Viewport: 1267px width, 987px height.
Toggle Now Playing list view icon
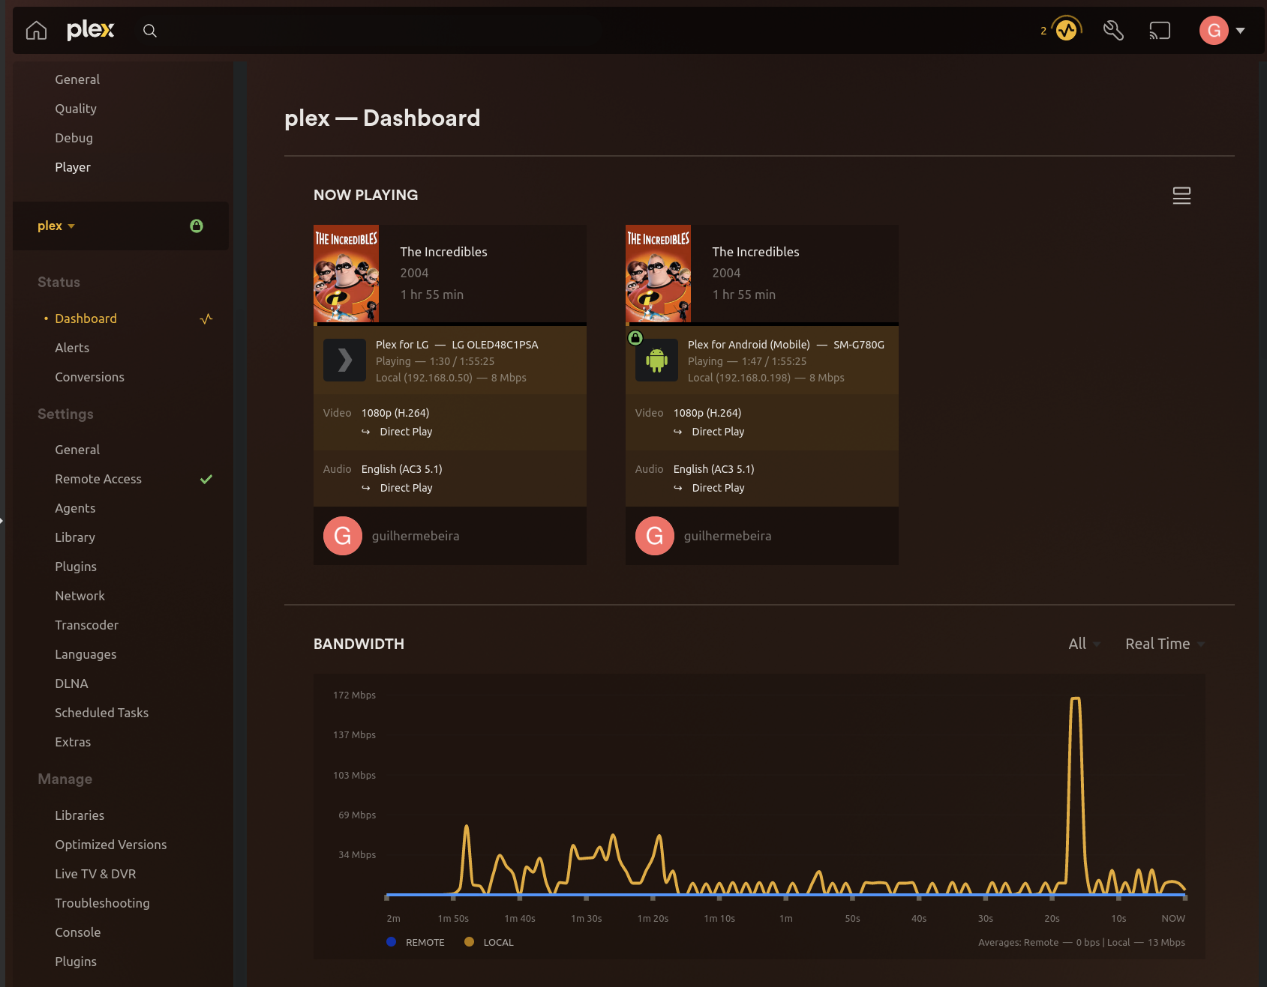1181,196
